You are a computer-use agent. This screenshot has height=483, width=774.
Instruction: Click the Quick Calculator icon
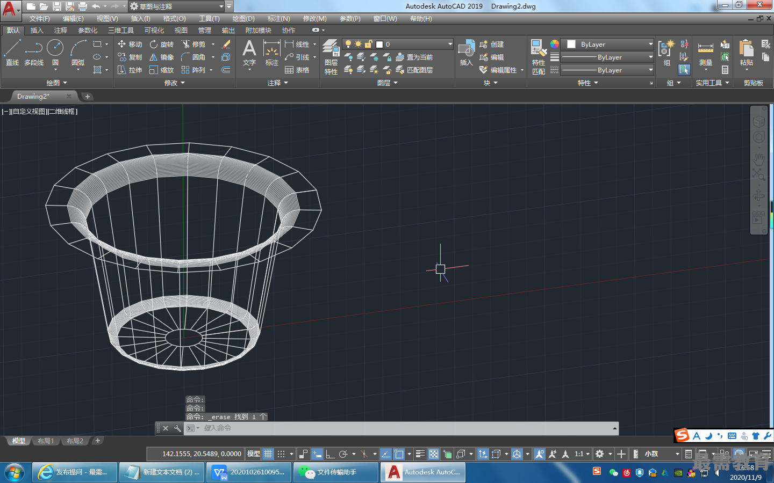(725, 70)
